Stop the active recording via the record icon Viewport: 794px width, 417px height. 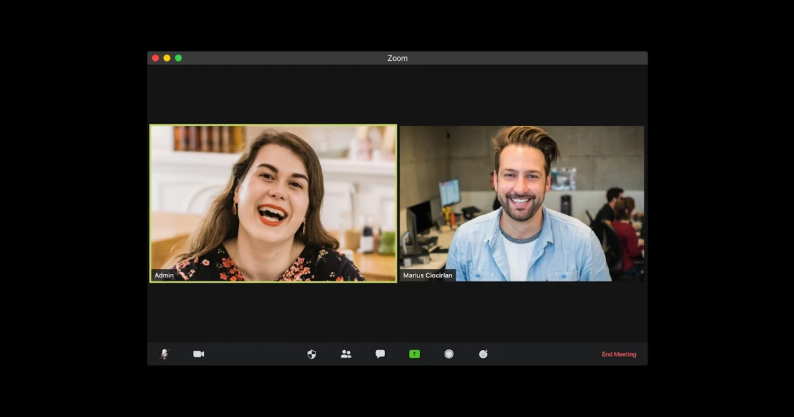click(x=449, y=354)
